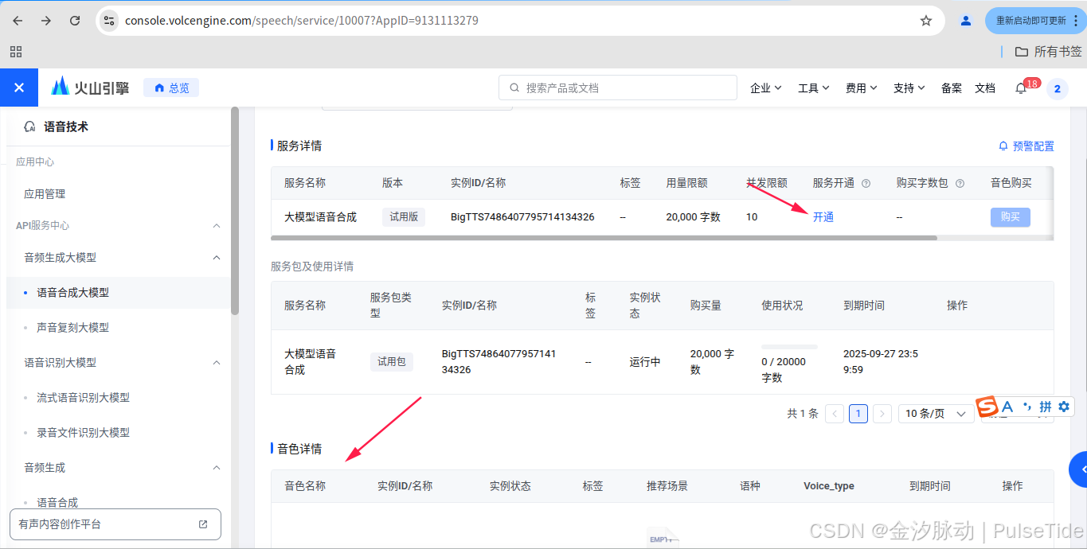Viewport: 1087px width, 549px height.
Task: Click the 0 / 20000 usage progress bar
Action: click(x=789, y=347)
